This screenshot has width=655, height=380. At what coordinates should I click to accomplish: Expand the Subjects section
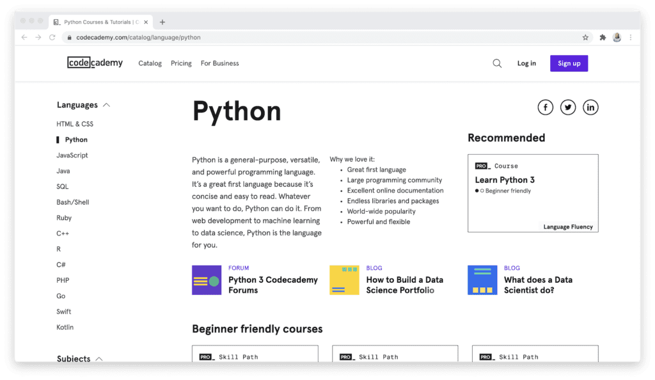(x=99, y=359)
